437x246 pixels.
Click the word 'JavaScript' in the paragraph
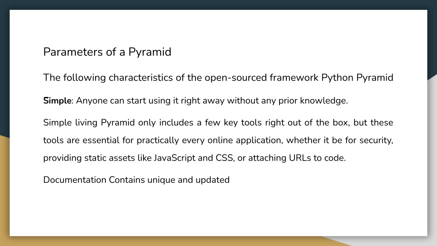tap(175, 158)
